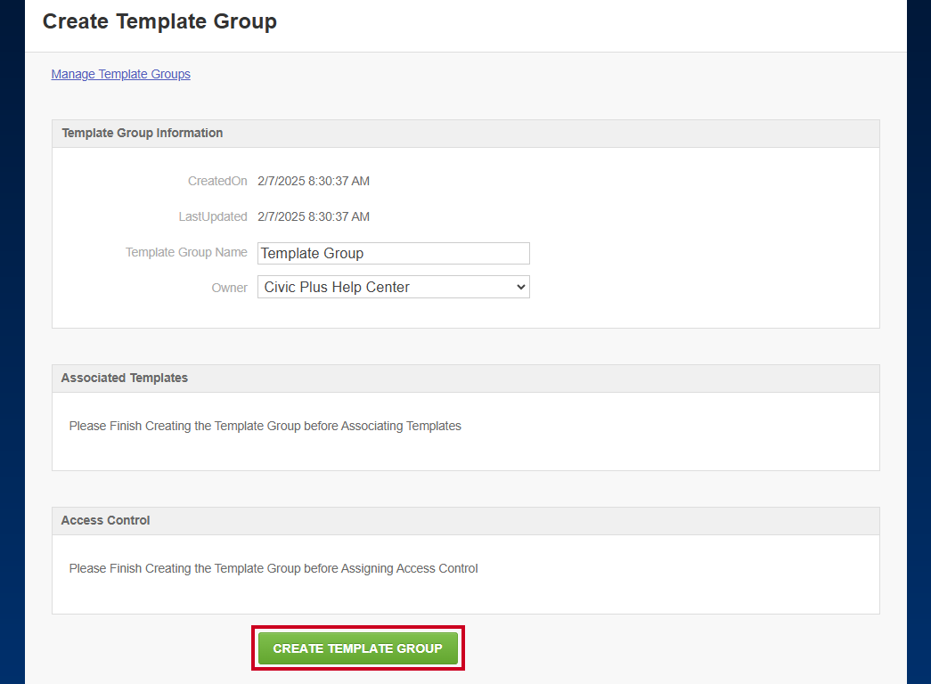The image size is (931, 684).
Task: Click the 'before Associating Templates' notice text
Action: point(265,426)
